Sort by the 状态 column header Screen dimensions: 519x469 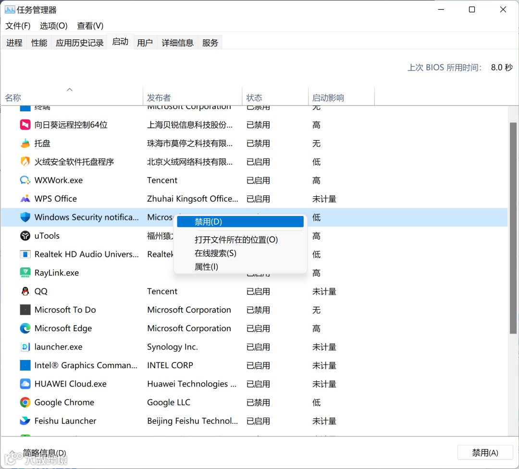coord(275,96)
